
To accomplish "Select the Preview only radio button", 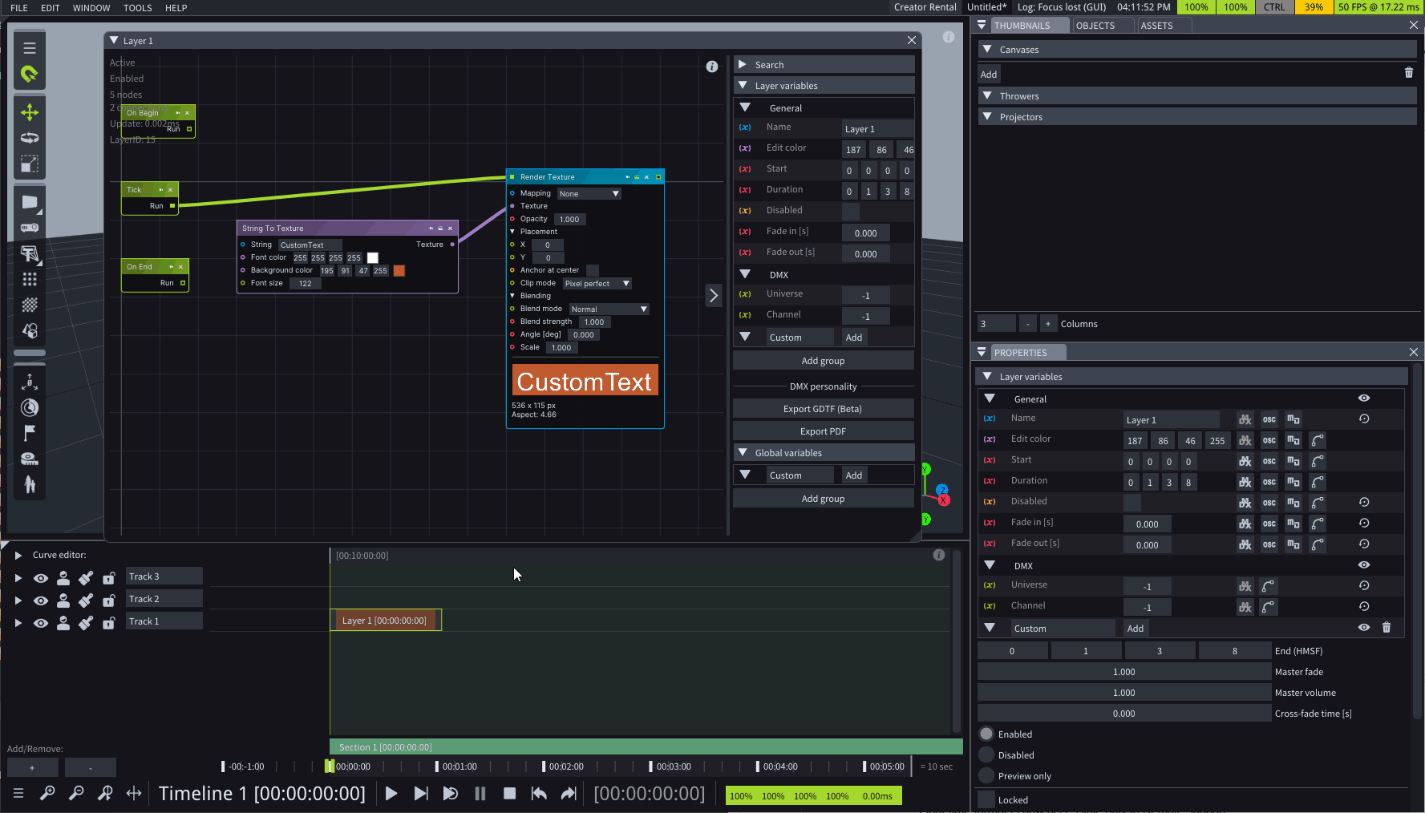I will 986,776.
